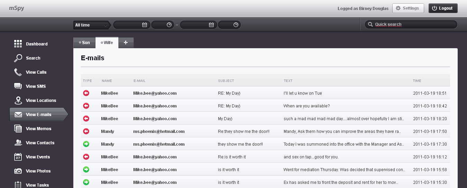Image resolution: width=467 pixels, height=188 pixels.
Task: Click the calendar icon in end date field
Action: (211, 25)
